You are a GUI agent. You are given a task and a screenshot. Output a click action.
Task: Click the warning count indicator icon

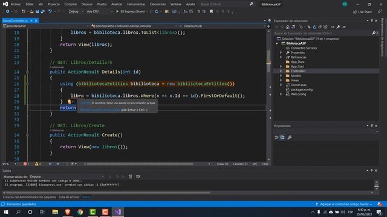(36, 164)
